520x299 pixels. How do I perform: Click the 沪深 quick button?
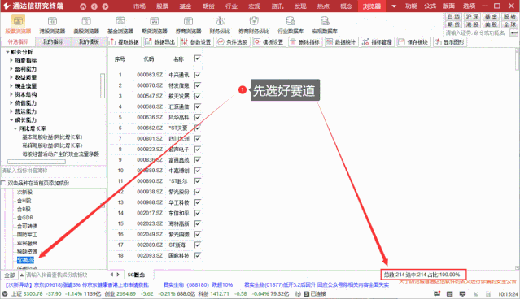(x=472, y=16)
